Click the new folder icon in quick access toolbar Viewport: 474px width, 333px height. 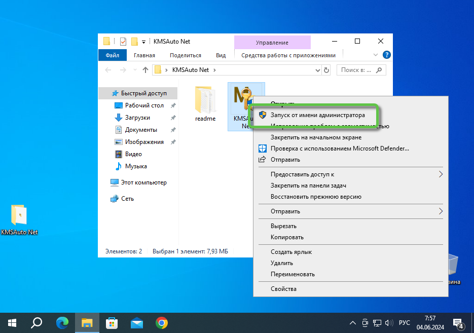point(134,42)
